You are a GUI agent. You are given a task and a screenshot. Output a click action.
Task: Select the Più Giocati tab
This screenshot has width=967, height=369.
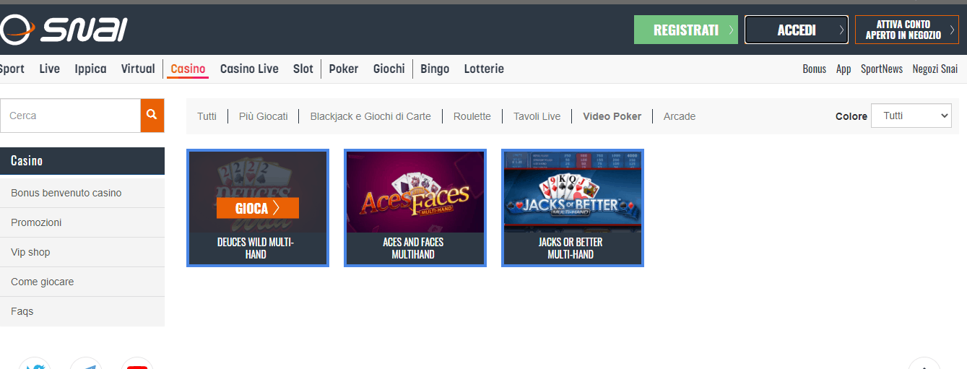(x=264, y=116)
